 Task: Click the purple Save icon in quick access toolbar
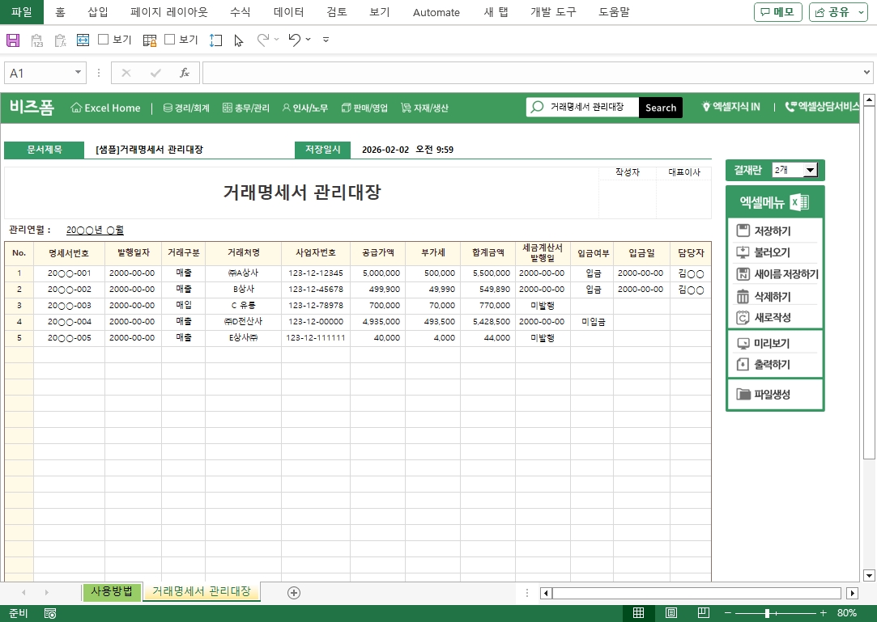pos(13,40)
